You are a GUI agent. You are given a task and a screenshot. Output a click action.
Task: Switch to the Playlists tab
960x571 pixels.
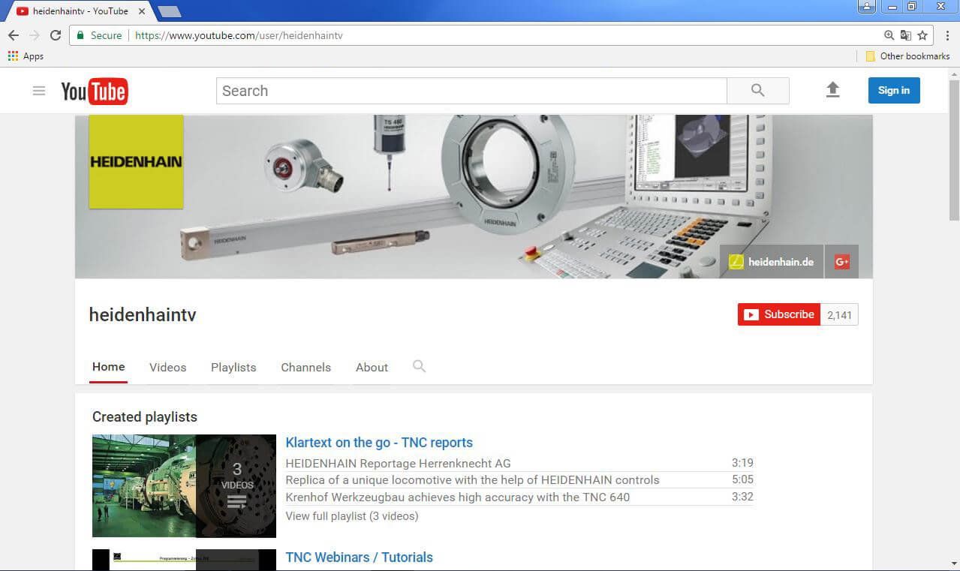(x=233, y=367)
